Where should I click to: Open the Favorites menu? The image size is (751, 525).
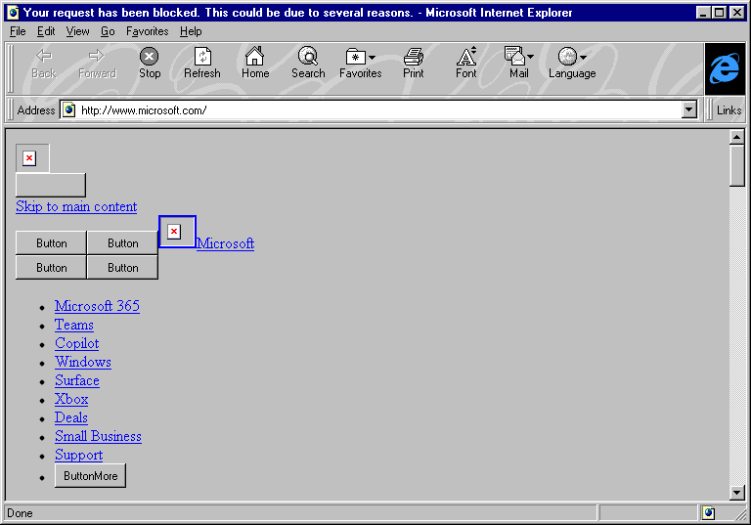(148, 31)
